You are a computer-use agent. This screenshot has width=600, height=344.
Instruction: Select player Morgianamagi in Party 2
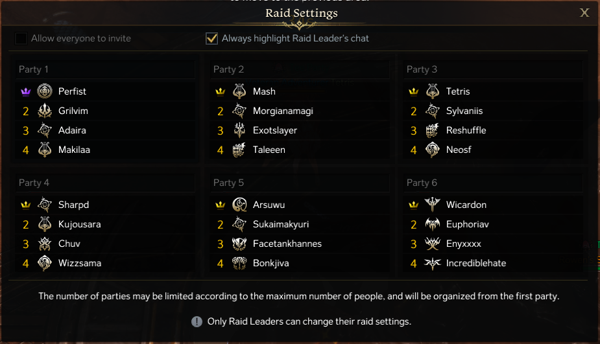(283, 111)
